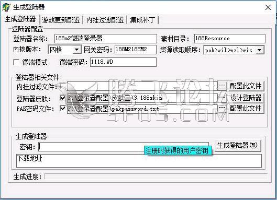Viewport: 277px width, 200px height.
Task: Focus the 密钥 input field
Action: [123, 147]
